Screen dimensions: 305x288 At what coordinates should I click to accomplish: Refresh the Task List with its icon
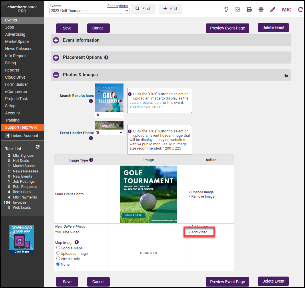point(37,147)
